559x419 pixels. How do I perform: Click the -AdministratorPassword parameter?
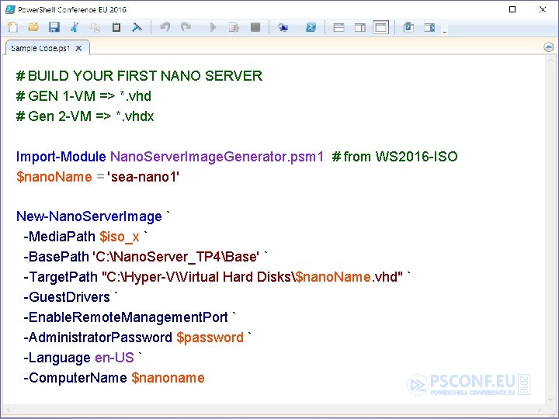(x=98, y=338)
